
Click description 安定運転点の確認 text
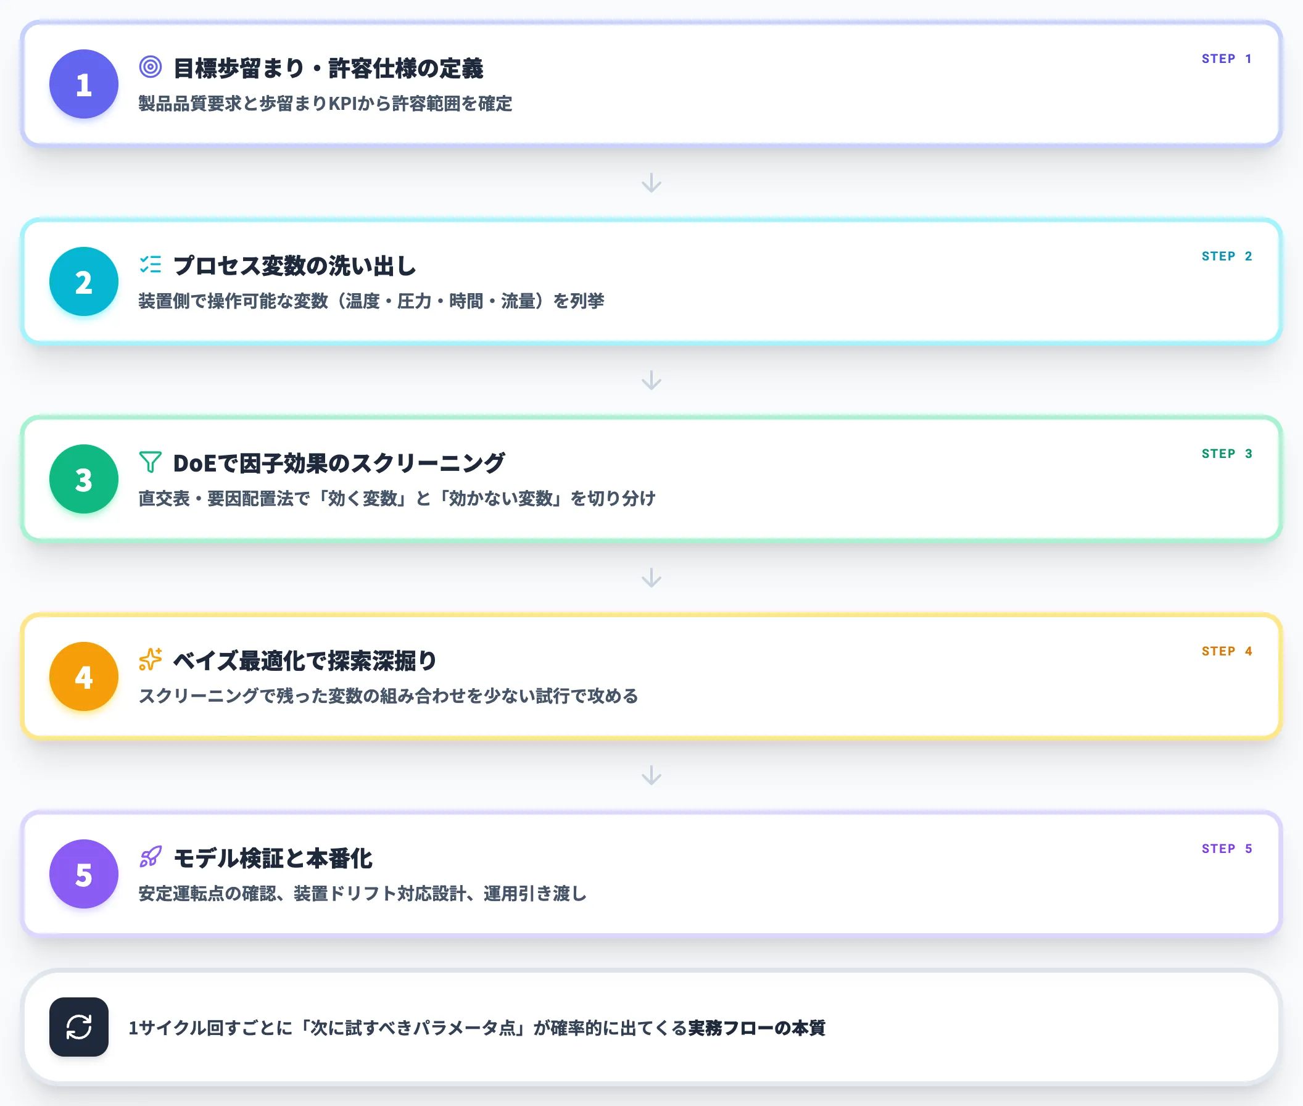coord(362,894)
